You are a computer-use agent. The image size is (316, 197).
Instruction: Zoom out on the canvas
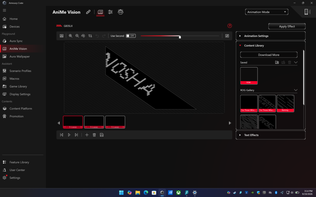[77, 36]
